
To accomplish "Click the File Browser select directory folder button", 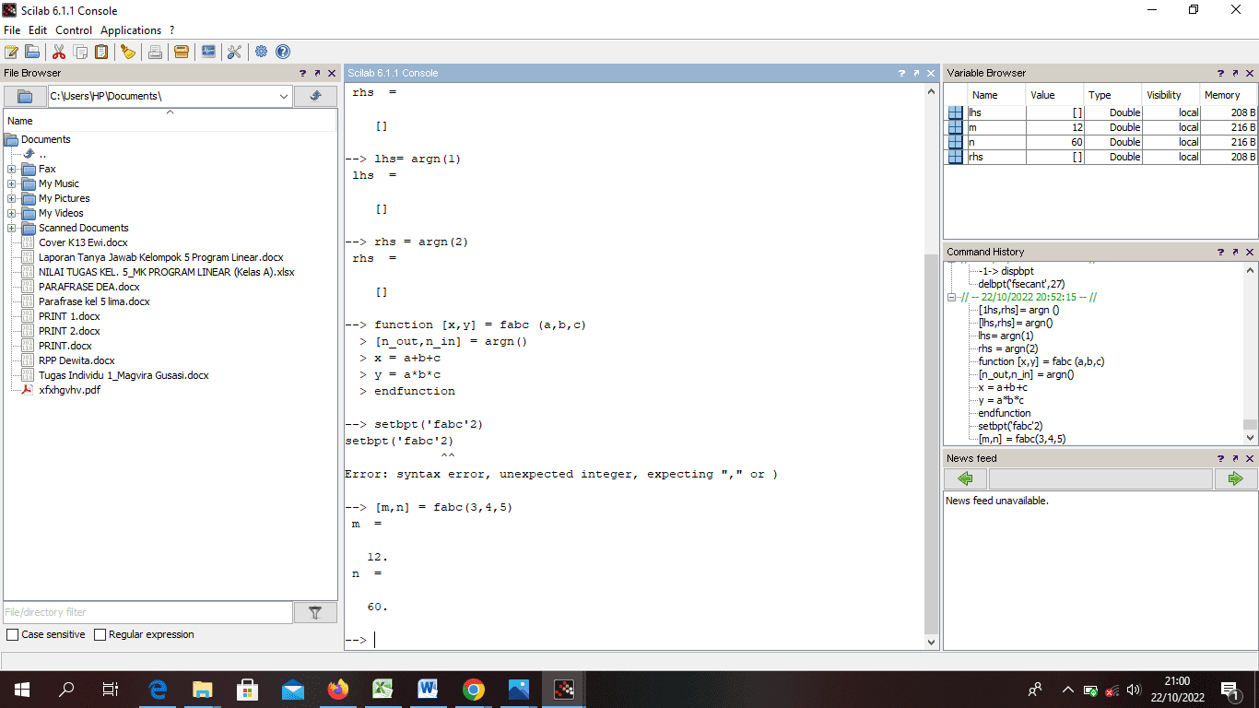I will (25, 96).
